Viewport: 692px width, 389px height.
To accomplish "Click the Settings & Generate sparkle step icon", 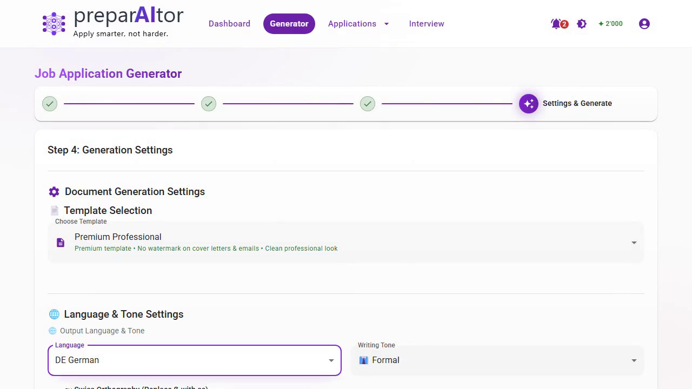I will (x=529, y=103).
